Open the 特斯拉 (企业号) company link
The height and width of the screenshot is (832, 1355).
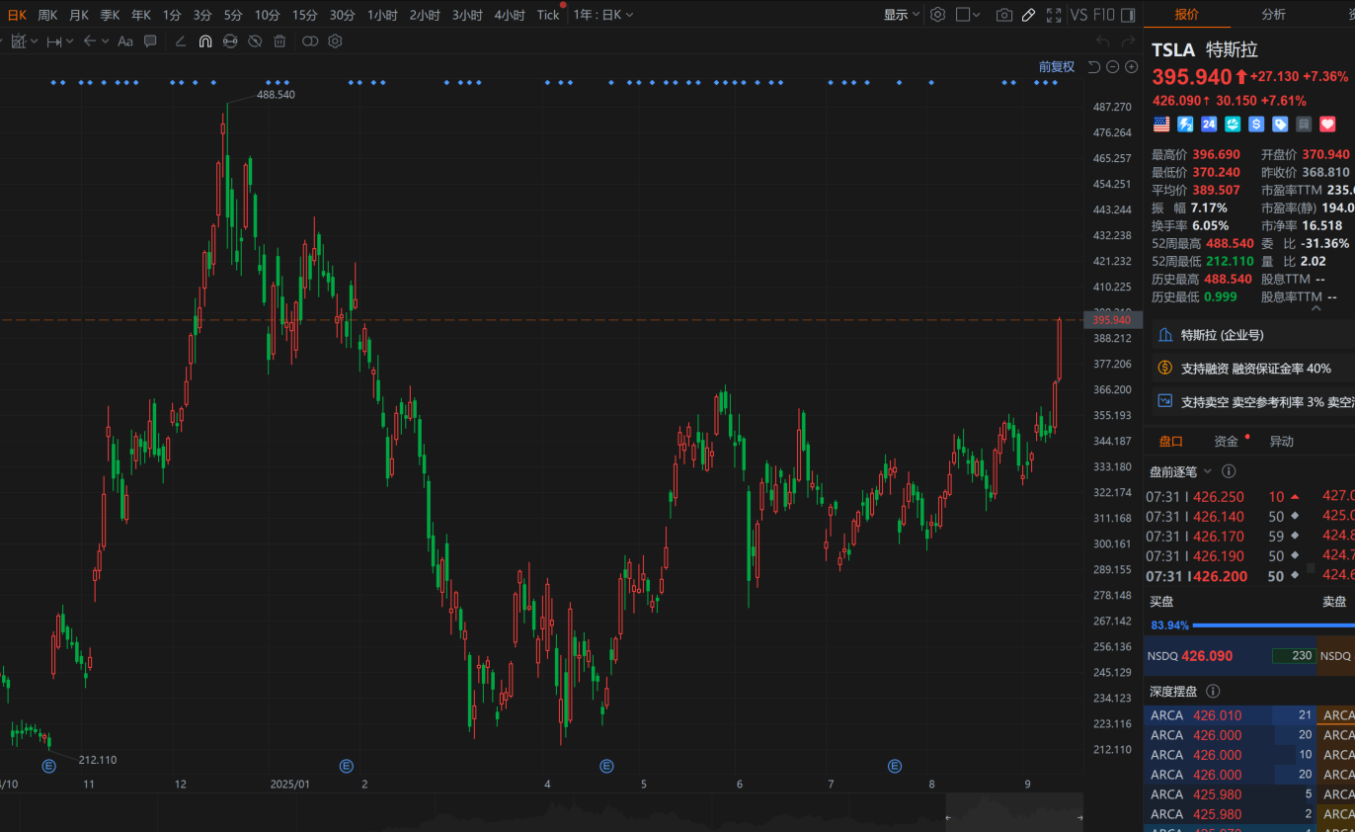click(1222, 335)
